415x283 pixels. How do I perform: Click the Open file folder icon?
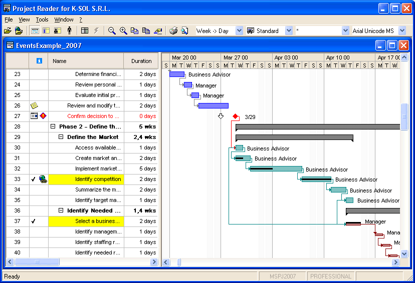8,31
